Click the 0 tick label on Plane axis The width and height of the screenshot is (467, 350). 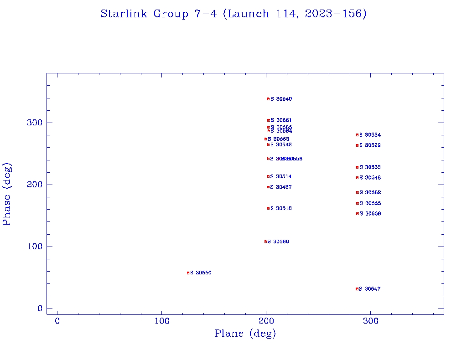(x=57, y=321)
